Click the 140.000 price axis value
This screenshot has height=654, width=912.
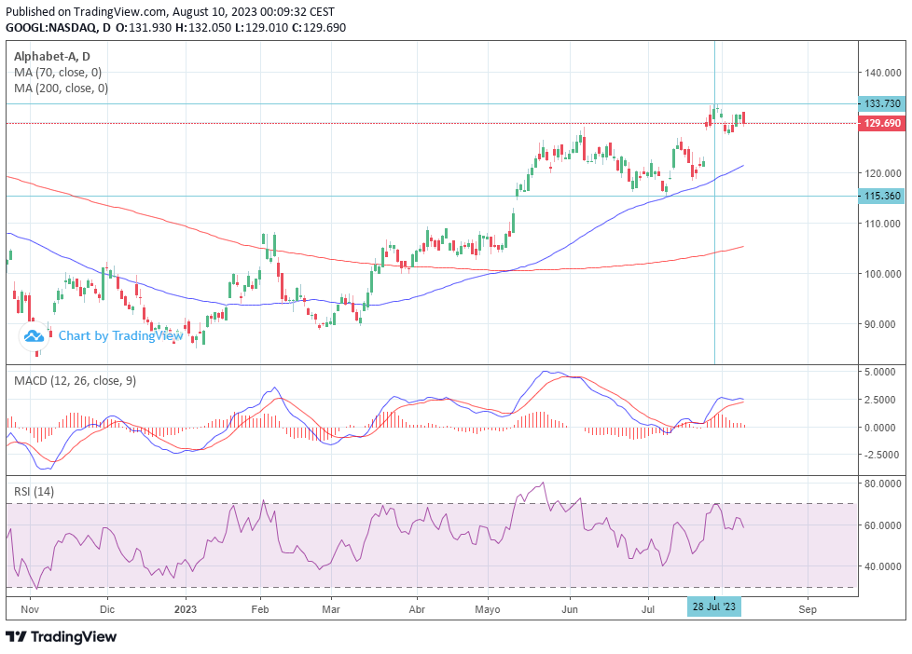pyautogui.click(x=883, y=73)
